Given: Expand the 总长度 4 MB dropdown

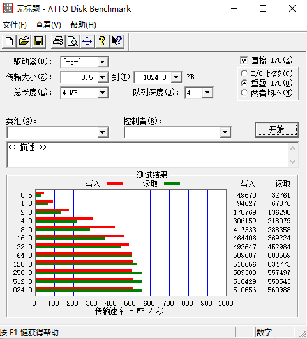Looking at the screenshot, I should 103,93.
